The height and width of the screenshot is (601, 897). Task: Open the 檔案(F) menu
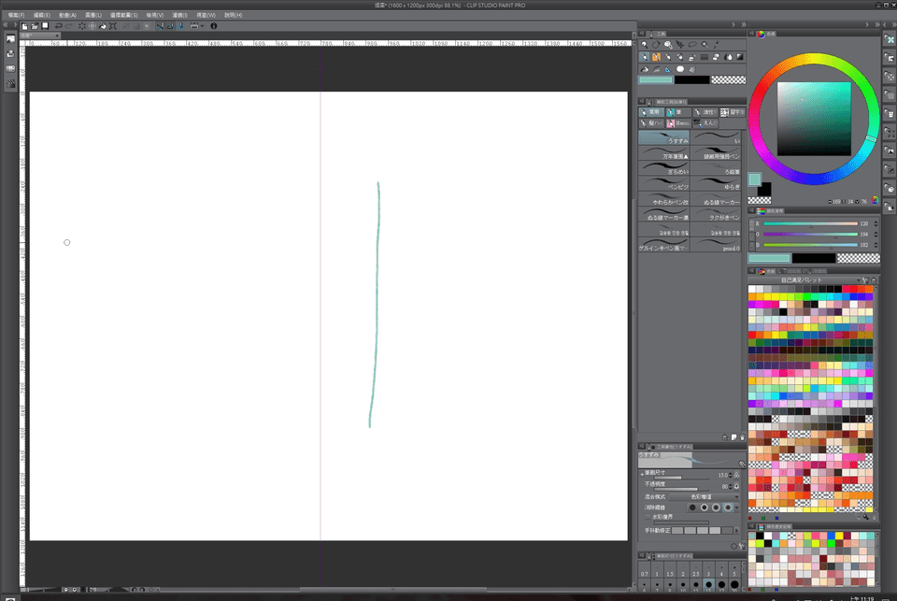tap(16, 15)
